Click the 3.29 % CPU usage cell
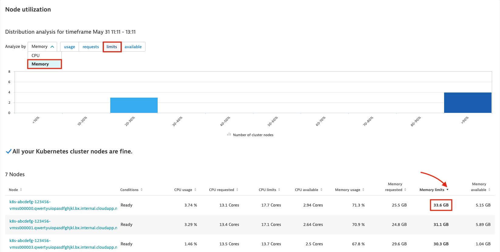500x252 pixels. click(191, 224)
